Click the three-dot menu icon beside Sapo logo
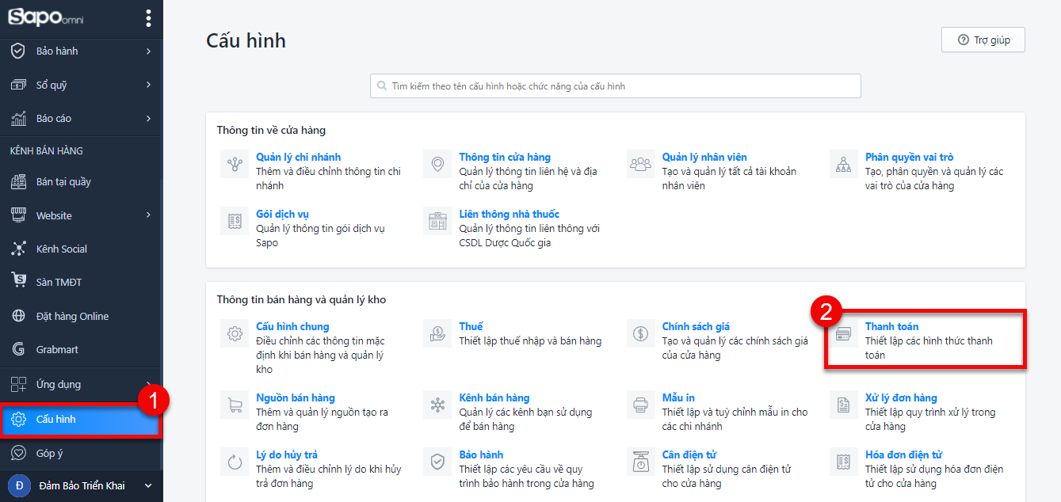This screenshot has height=502, width=1061. [x=148, y=17]
